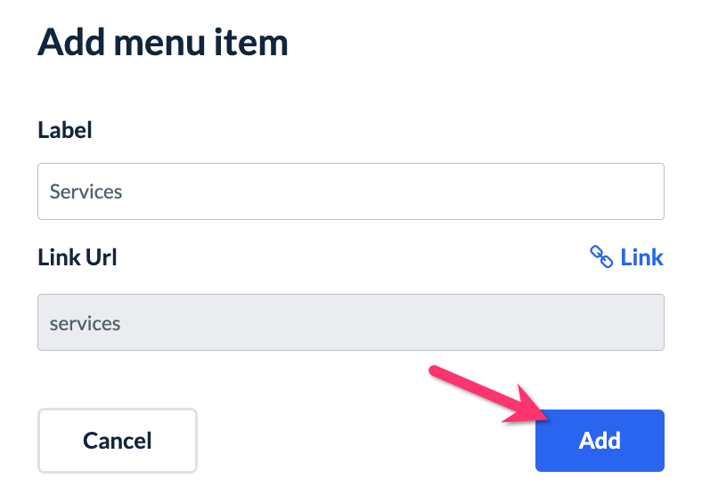
Task: Click the chain link icon
Action: click(x=601, y=257)
